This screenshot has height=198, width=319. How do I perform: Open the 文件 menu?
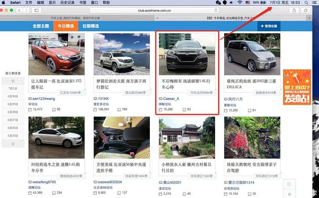(x=29, y=2)
